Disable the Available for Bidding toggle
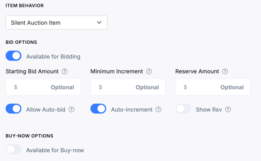This screenshot has width=261, height=161. (x=13, y=56)
